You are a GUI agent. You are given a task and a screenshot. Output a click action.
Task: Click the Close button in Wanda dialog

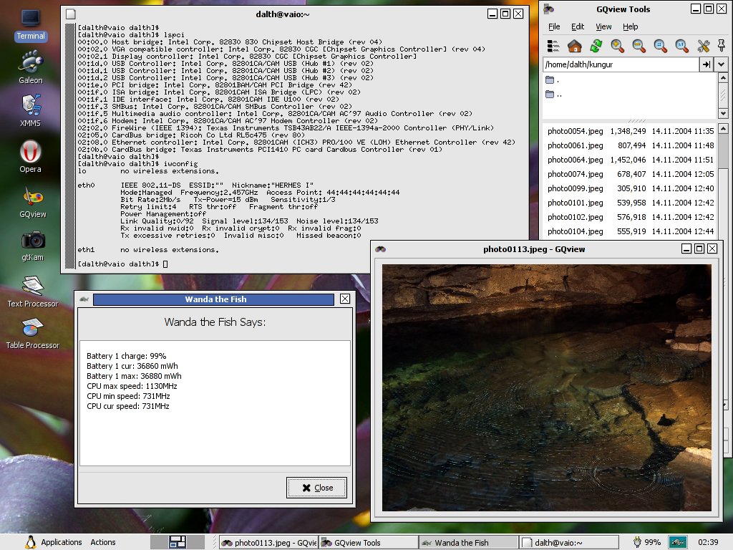click(316, 488)
